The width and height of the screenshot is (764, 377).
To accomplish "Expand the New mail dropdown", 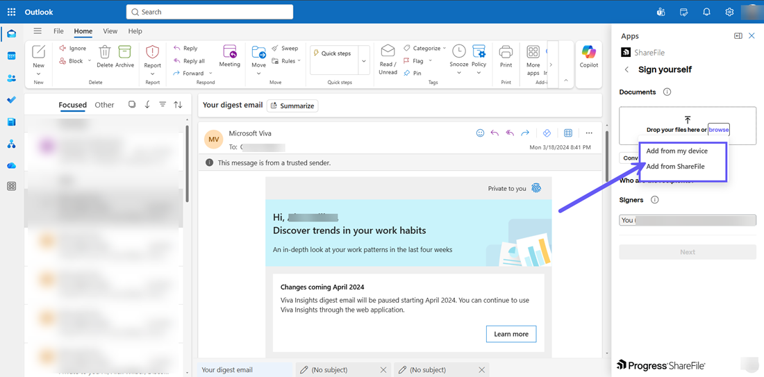I will tap(38, 74).
